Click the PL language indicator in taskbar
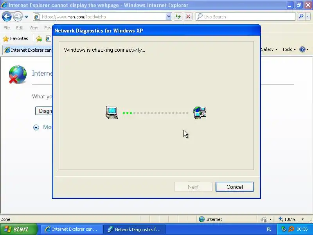Viewport: 313px width, 235px height. [x=269, y=229]
